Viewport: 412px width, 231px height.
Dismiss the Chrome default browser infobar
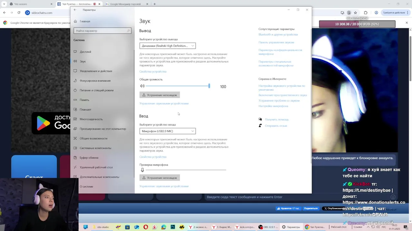[x=407, y=23]
